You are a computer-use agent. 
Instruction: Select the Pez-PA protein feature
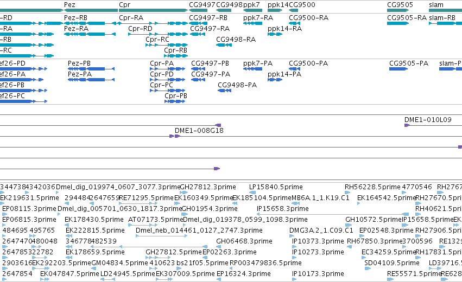(x=91, y=80)
